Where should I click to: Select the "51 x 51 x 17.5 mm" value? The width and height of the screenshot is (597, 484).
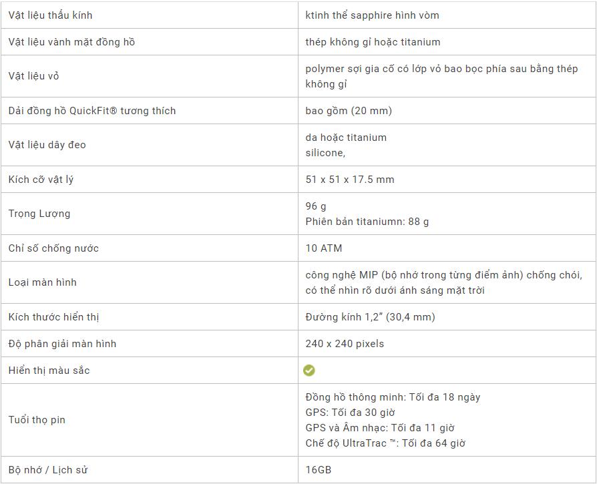(350, 180)
